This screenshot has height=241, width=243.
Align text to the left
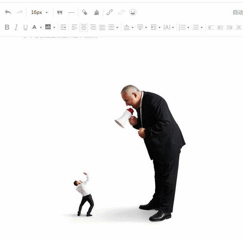[x=74, y=27]
